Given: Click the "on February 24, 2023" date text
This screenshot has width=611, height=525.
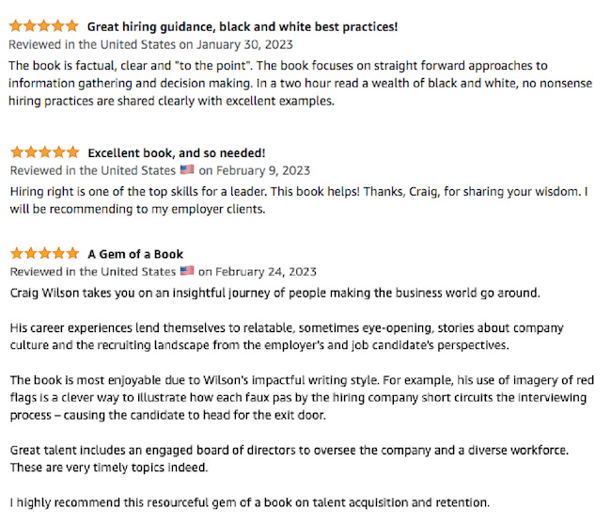Looking at the screenshot, I should (257, 272).
